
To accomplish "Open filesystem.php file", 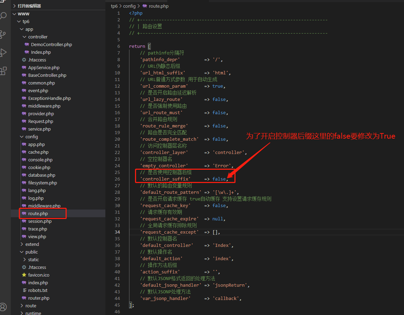I will click(x=43, y=183).
